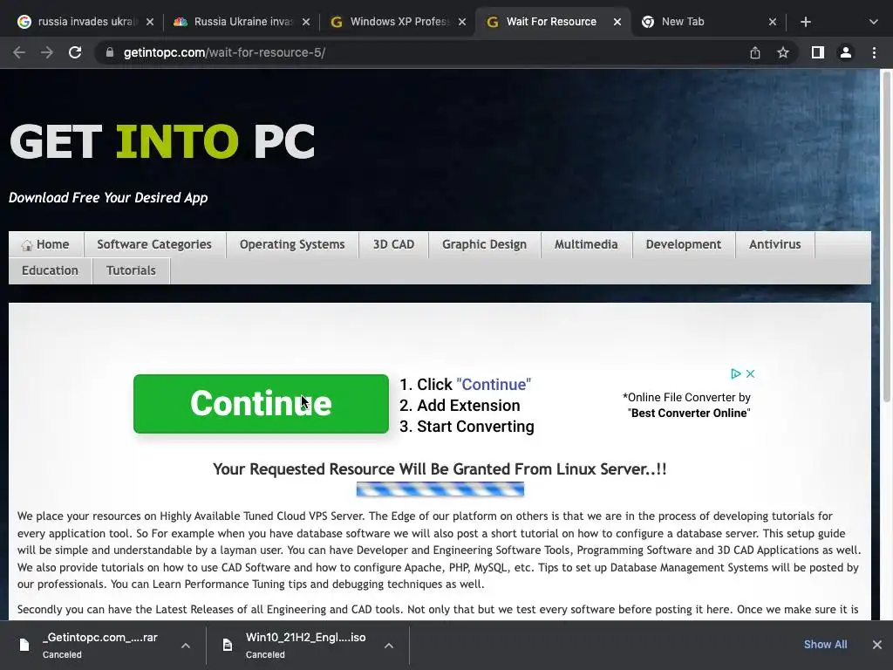Share this page via share icon
Viewport: 893px width, 670px height.
coord(755,52)
